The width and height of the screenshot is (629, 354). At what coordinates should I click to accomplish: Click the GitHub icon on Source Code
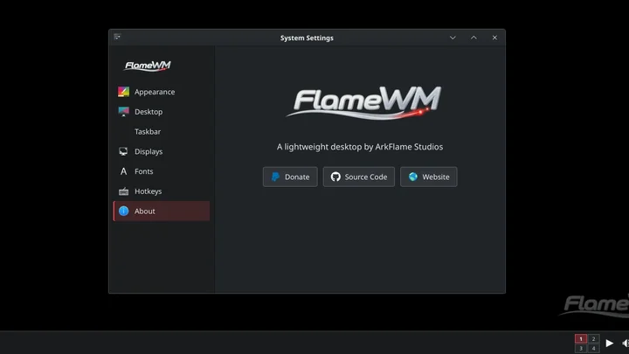coord(335,177)
